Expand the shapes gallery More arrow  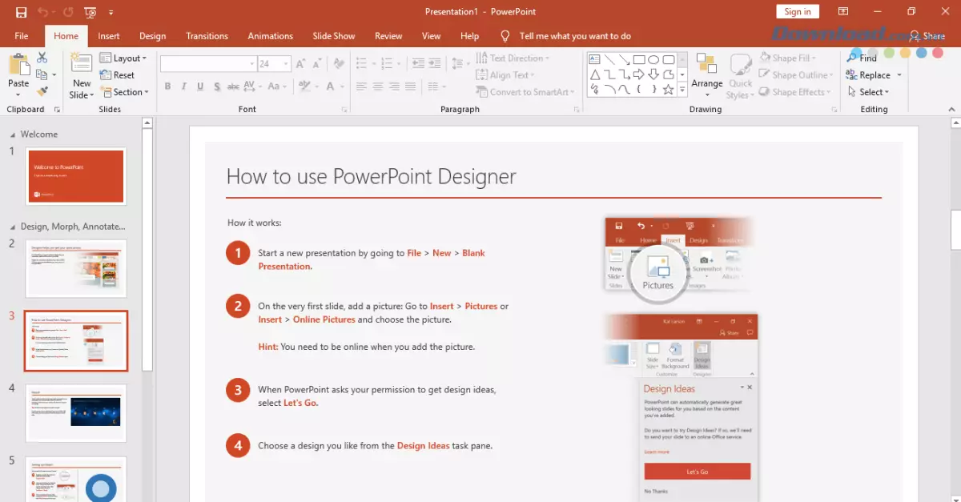(682, 91)
